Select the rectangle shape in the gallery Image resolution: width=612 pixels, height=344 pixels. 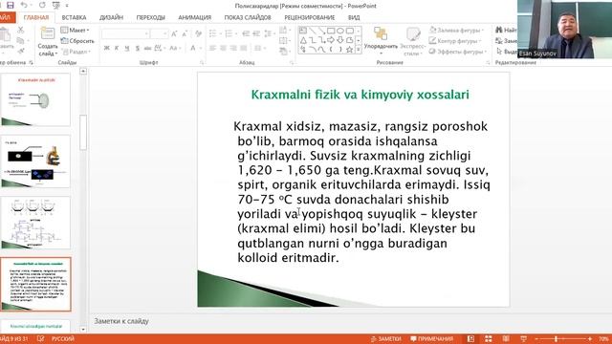point(331,31)
